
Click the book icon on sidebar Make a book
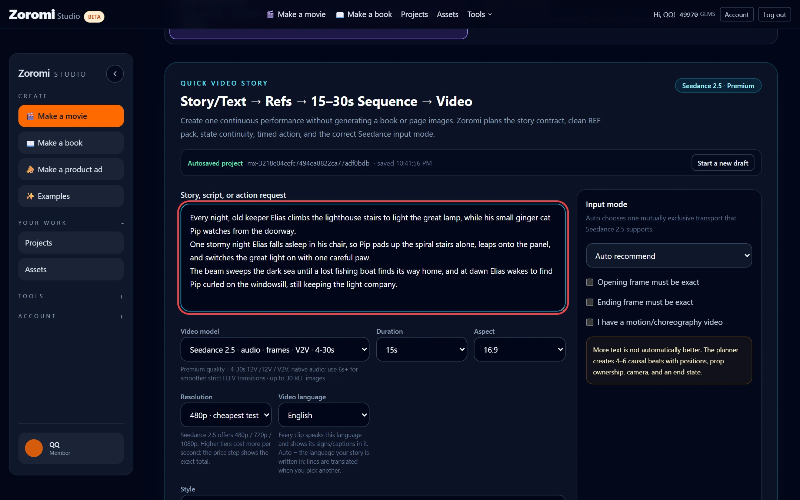(30, 143)
